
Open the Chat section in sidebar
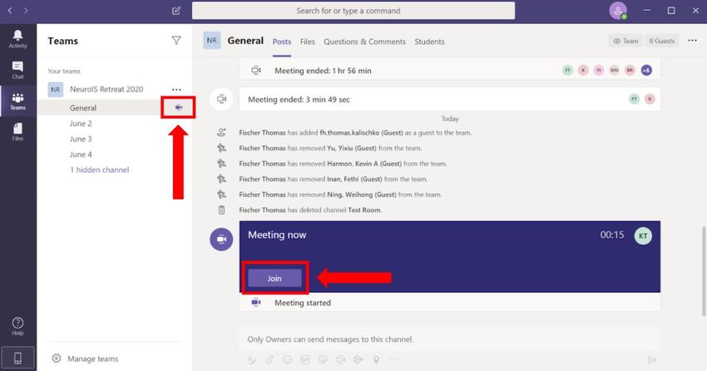[x=17, y=70]
